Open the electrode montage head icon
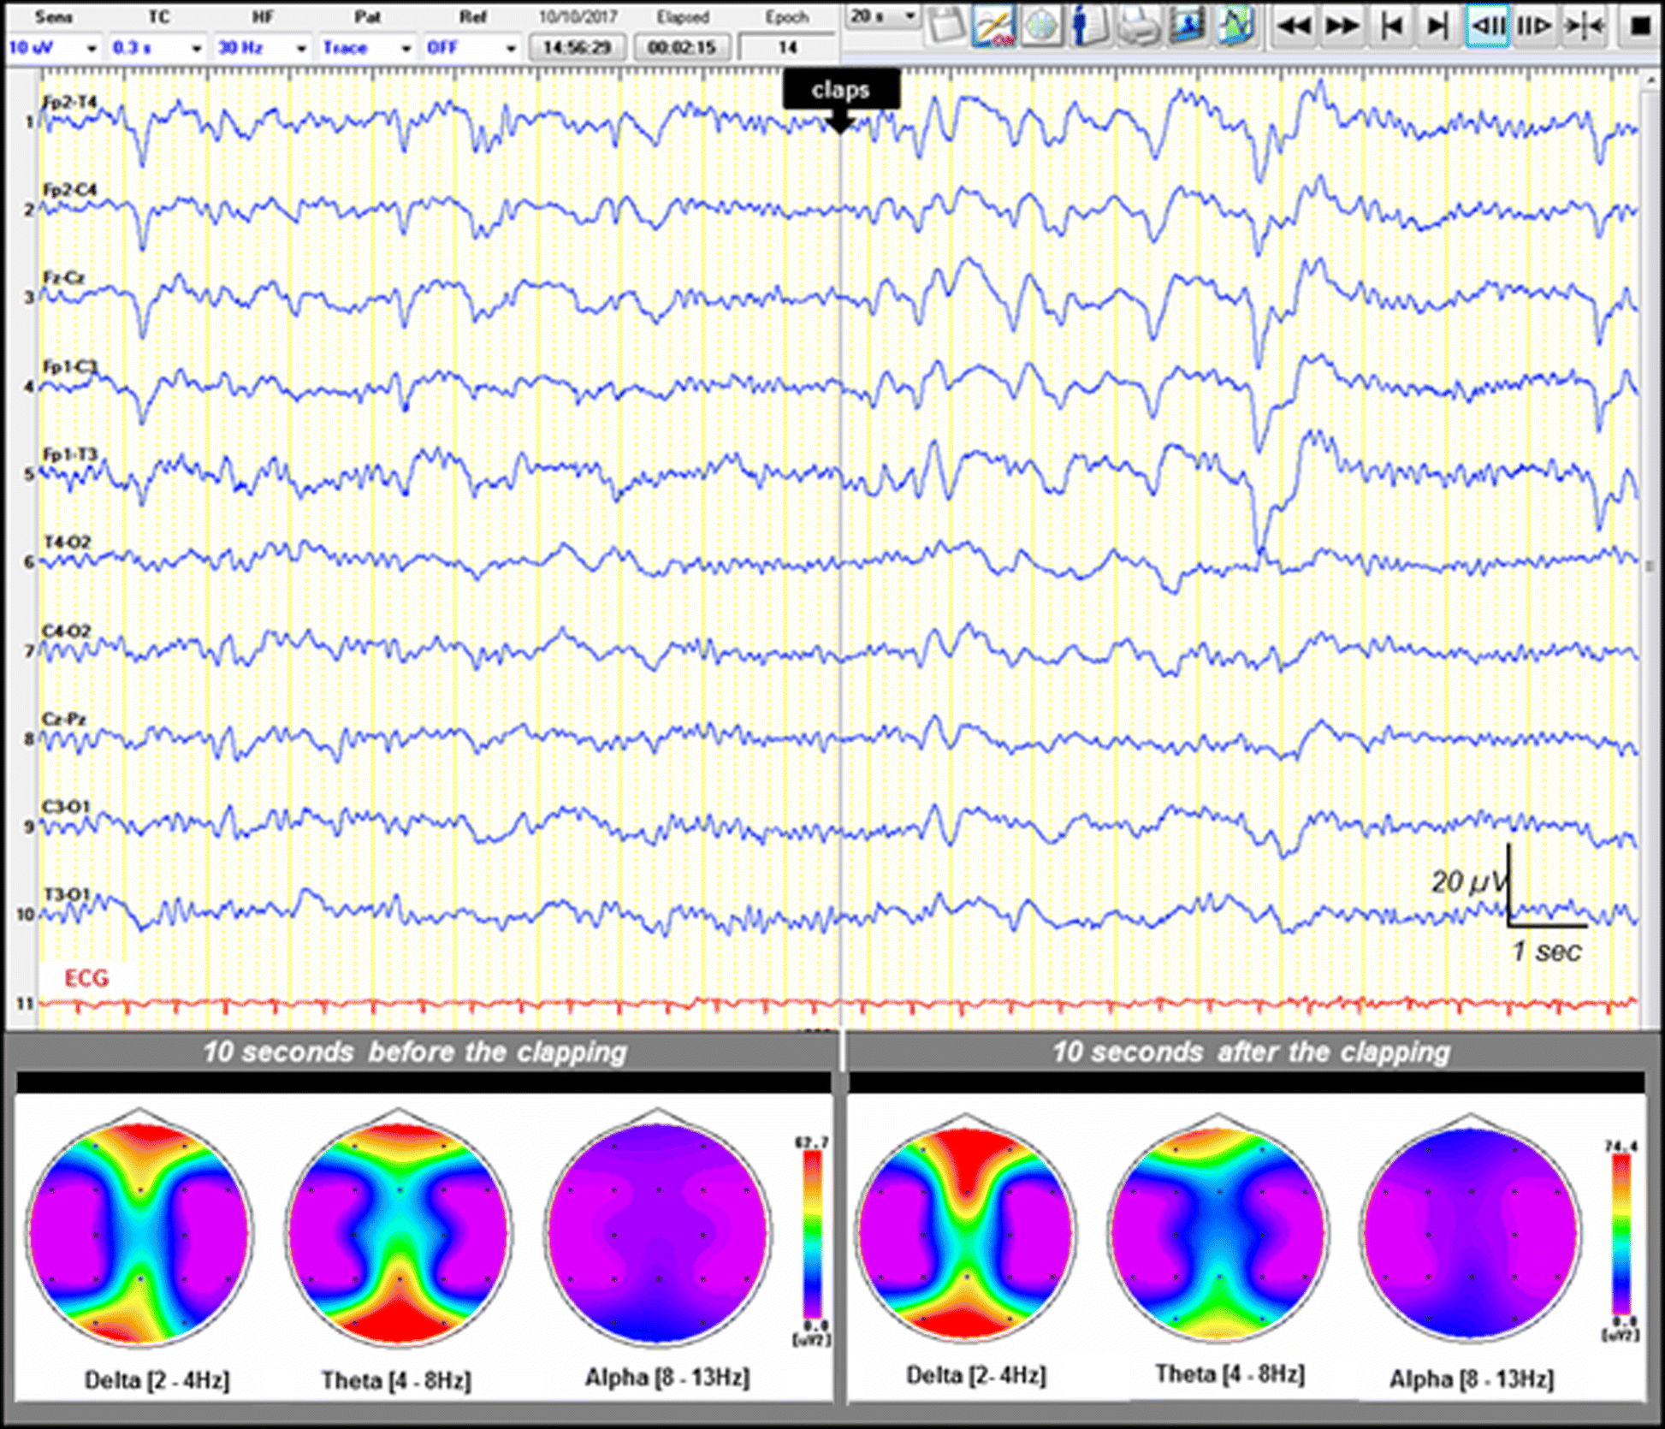The image size is (1665, 1429). pos(1040,26)
